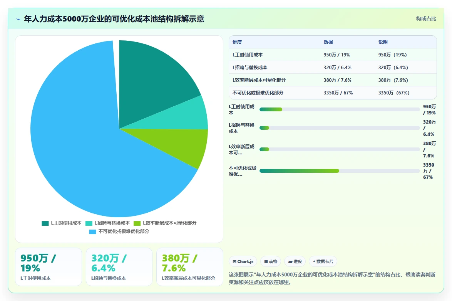
Task: Click the 构成占比 label in the header
Action: [426, 19]
